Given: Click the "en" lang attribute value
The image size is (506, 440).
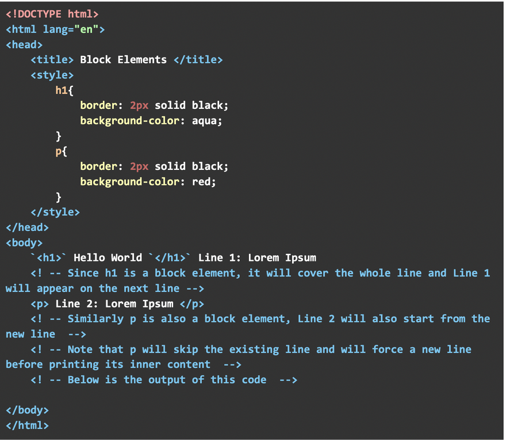Looking at the screenshot, I should click(x=86, y=29).
